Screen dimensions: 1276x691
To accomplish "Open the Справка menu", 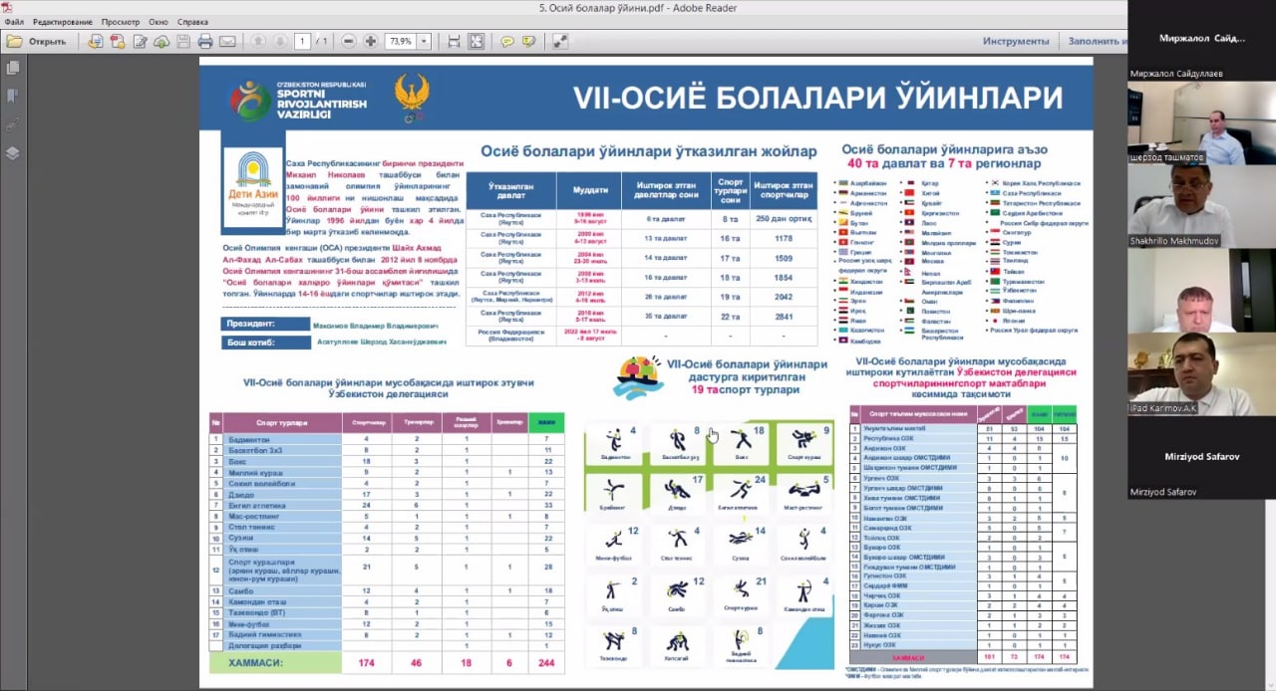I will pos(192,22).
